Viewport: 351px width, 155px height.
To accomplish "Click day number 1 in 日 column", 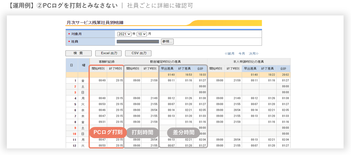I will click(75, 81).
